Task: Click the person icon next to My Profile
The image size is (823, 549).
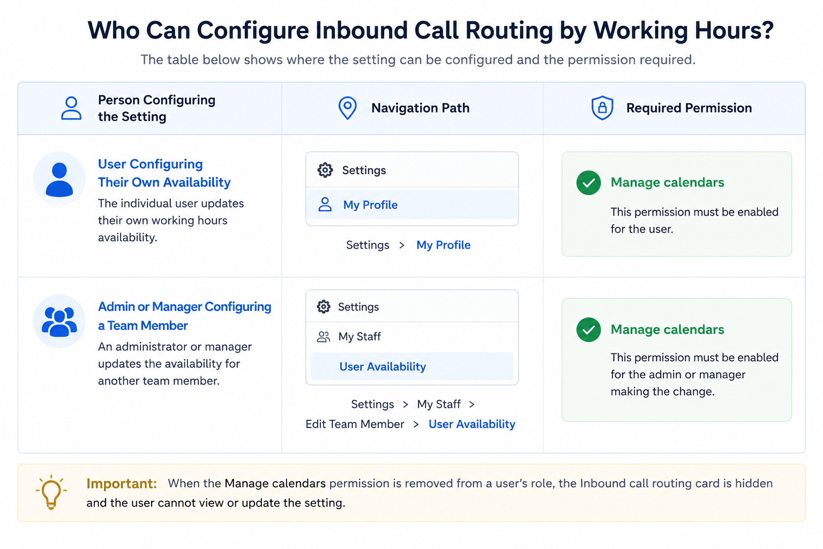Action: click(x=325, y=204)
